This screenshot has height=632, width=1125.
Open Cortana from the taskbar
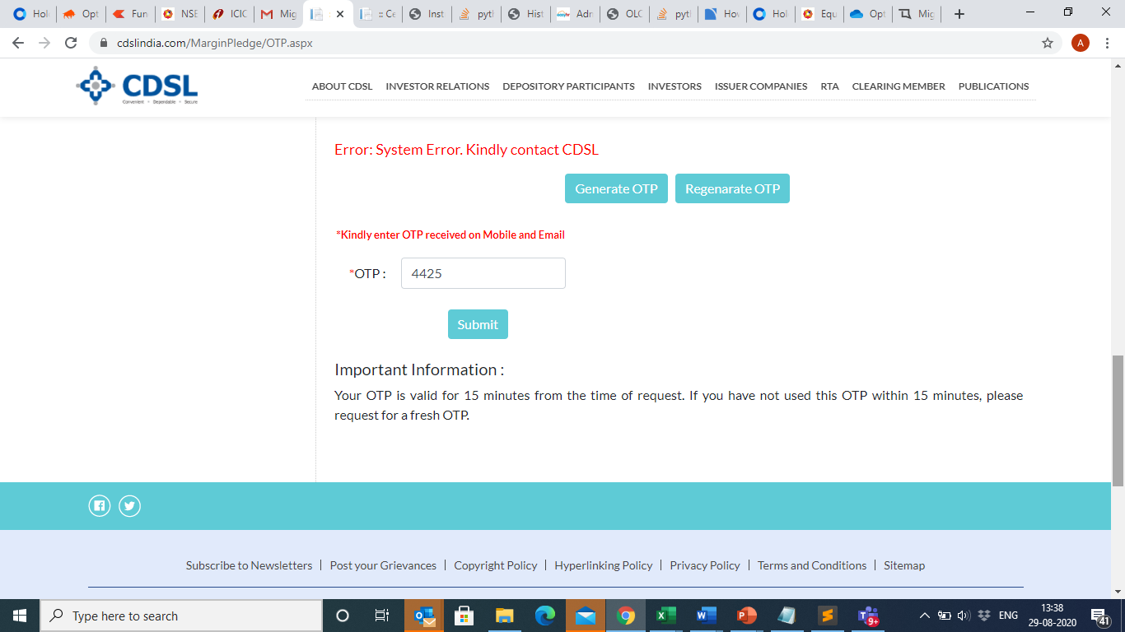click(x=343, y=616)
